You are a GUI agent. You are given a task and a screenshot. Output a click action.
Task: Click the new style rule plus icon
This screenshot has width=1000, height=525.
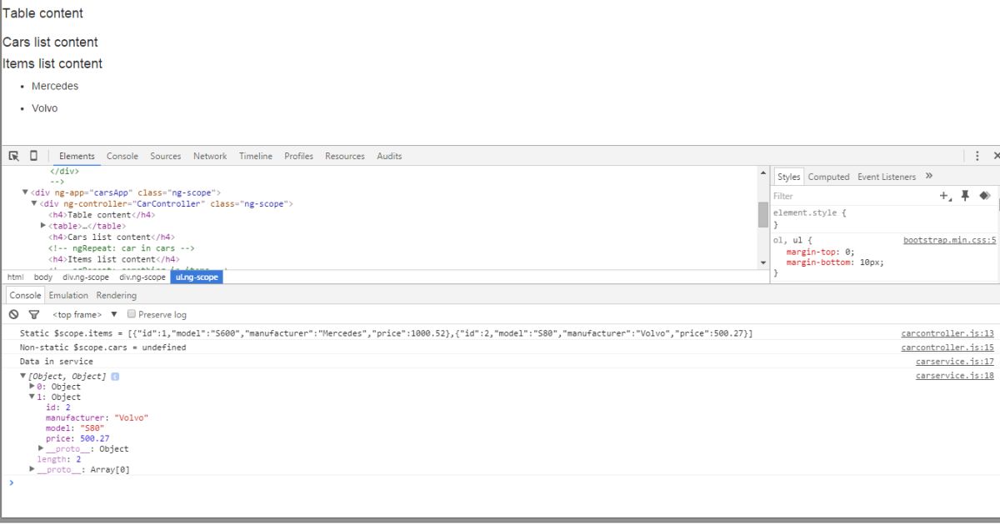945,196
